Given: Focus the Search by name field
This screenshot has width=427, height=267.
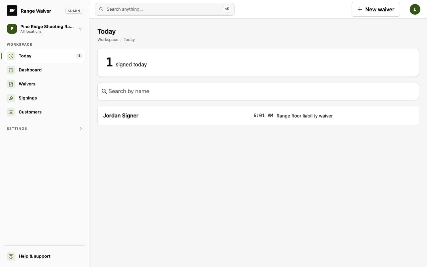Looking at the screenshot, I should (x=258, y=91).
